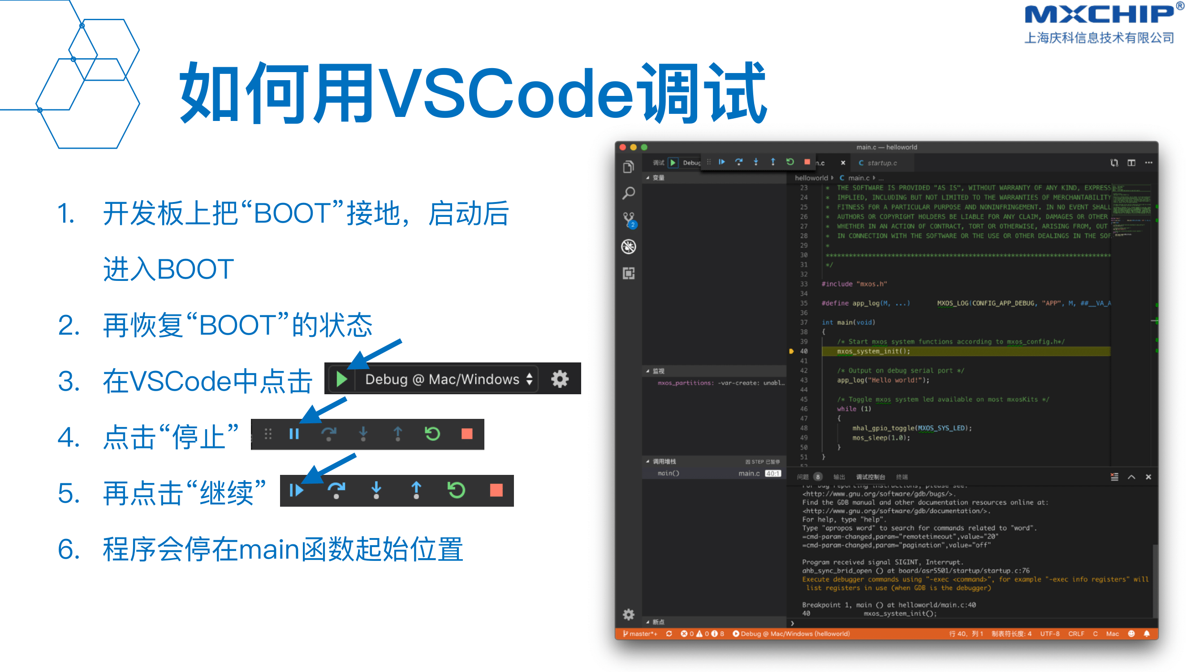Screen dimensions: 1195x672
Task: Open the Debug configuration dropdown in VSCode sidebar header
Action: [x=691, y=163]
